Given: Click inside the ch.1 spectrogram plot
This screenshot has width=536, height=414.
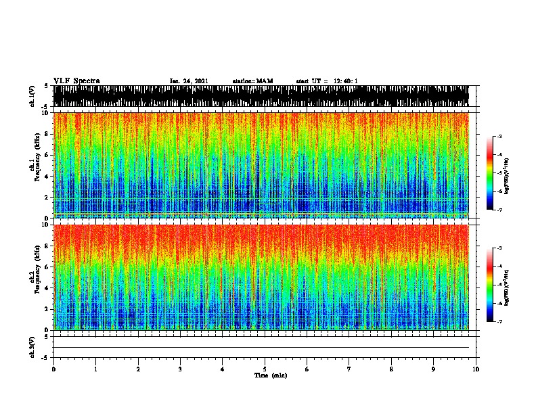Looking at the screenshot, I should (x=261, y=165).
